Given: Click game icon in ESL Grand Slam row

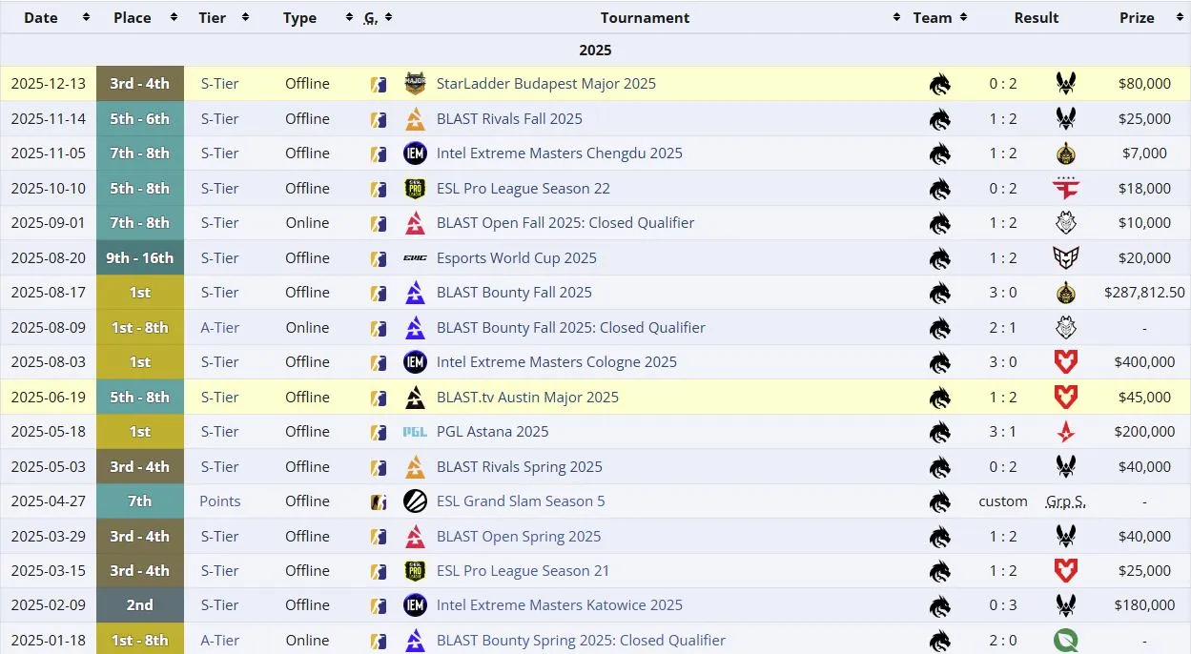Looking at the screenshot, I should [x=379, y=501].
